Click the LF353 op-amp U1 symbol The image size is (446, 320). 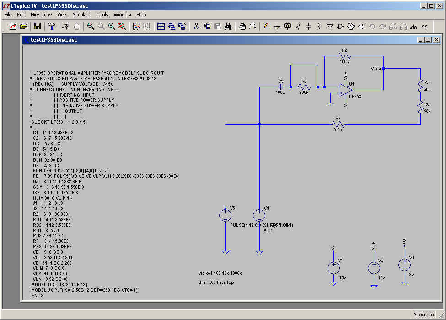pos(345,91)
